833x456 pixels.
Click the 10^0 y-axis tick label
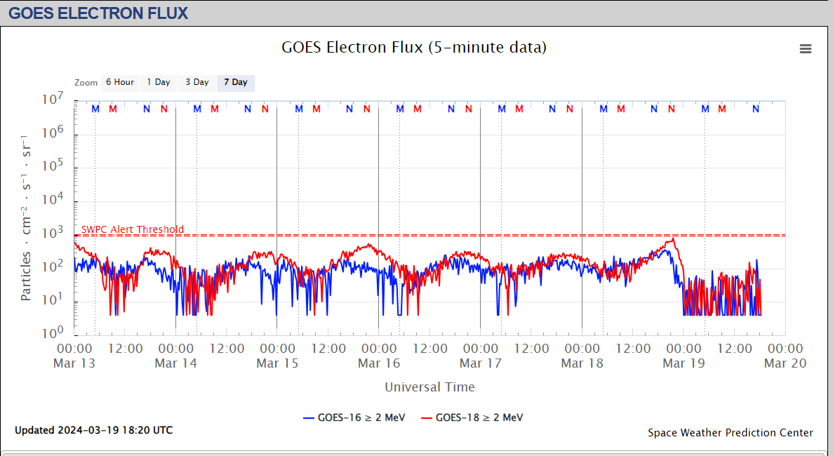[53, 333]
